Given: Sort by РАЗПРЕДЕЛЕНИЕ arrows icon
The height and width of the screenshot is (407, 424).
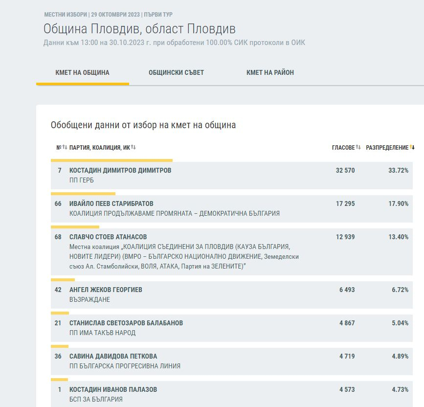Looking at the screenshot, I should [x=412, y=147].
